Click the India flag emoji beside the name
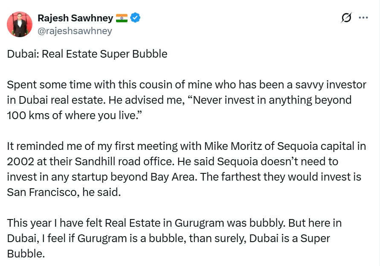 [x=122, y=18]
